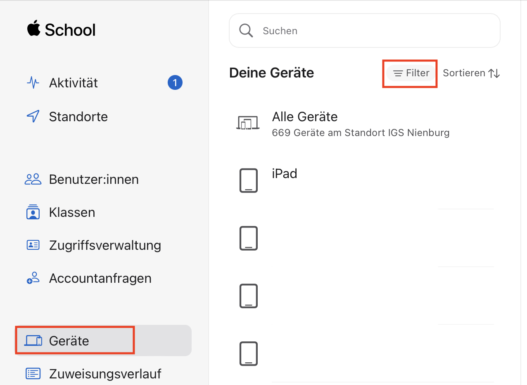
Task: Click the Standorte location arrow icon
Action: point(33,117)
